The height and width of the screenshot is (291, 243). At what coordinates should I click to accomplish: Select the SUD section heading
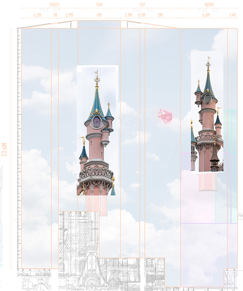[x=99, y=5]
